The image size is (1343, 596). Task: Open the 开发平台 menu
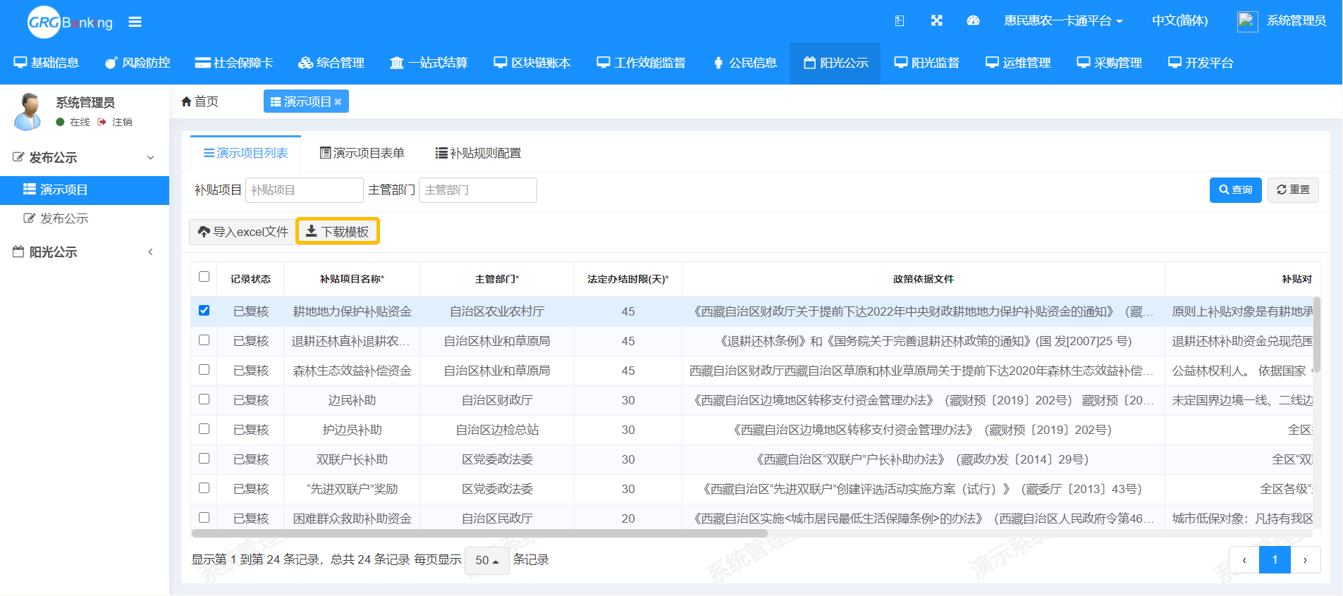pyautogui.click(x=1201, y=63)
